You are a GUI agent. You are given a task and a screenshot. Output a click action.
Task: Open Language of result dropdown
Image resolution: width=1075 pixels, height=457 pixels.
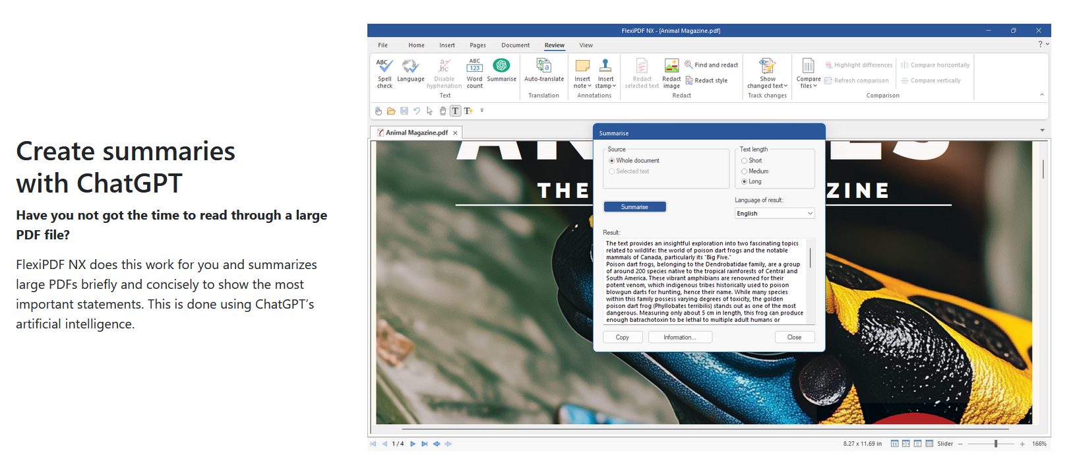click(775, 214)
